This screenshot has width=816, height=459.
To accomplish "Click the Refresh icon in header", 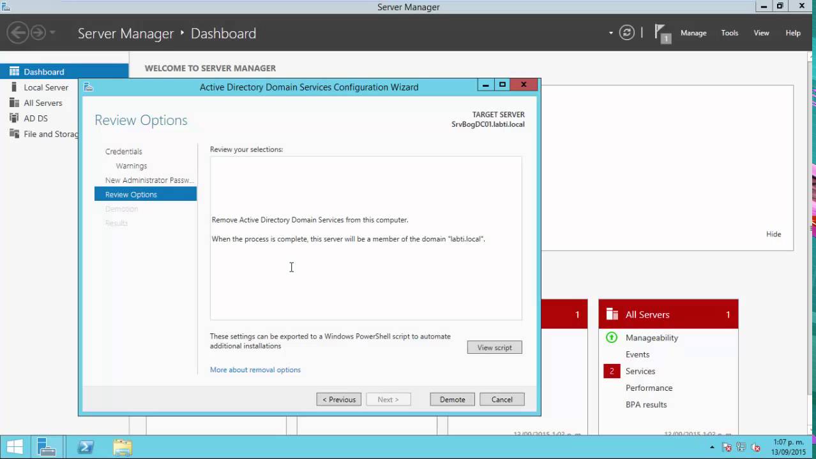I will [x=627, y=33].
